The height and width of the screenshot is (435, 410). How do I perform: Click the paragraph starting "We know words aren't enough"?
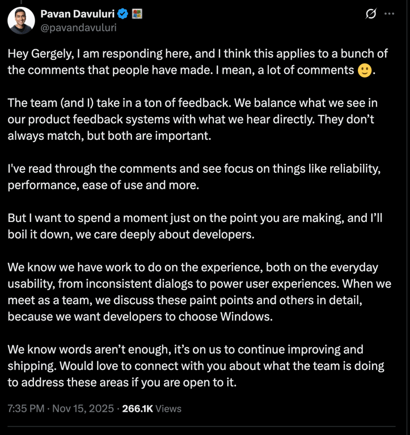[193, 366]
